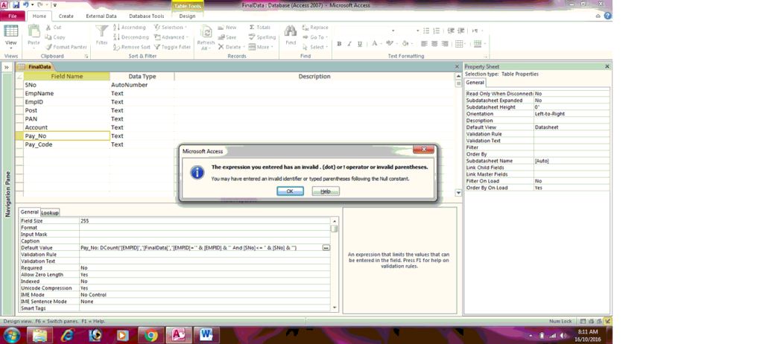Sort with the Ascending button
Screen dimensions: 763x344
point(130,28)
